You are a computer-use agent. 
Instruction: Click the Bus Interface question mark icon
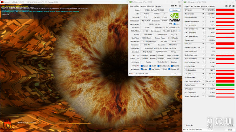[x=180, y=31]
